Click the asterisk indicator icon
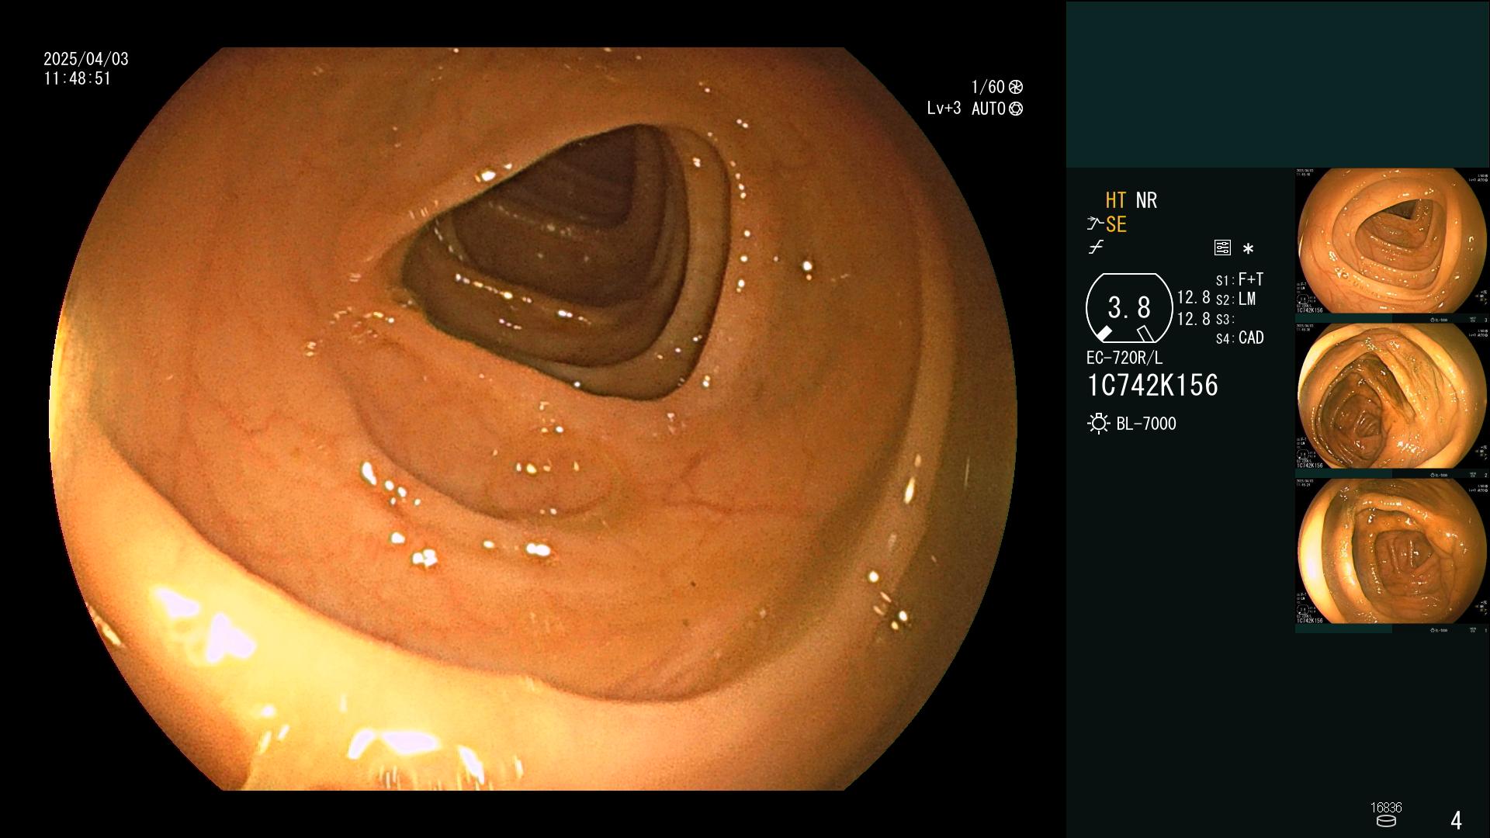 (x=1248, y=248)
